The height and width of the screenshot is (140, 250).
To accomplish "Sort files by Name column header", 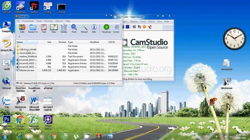I will click(x=27, y=42).
